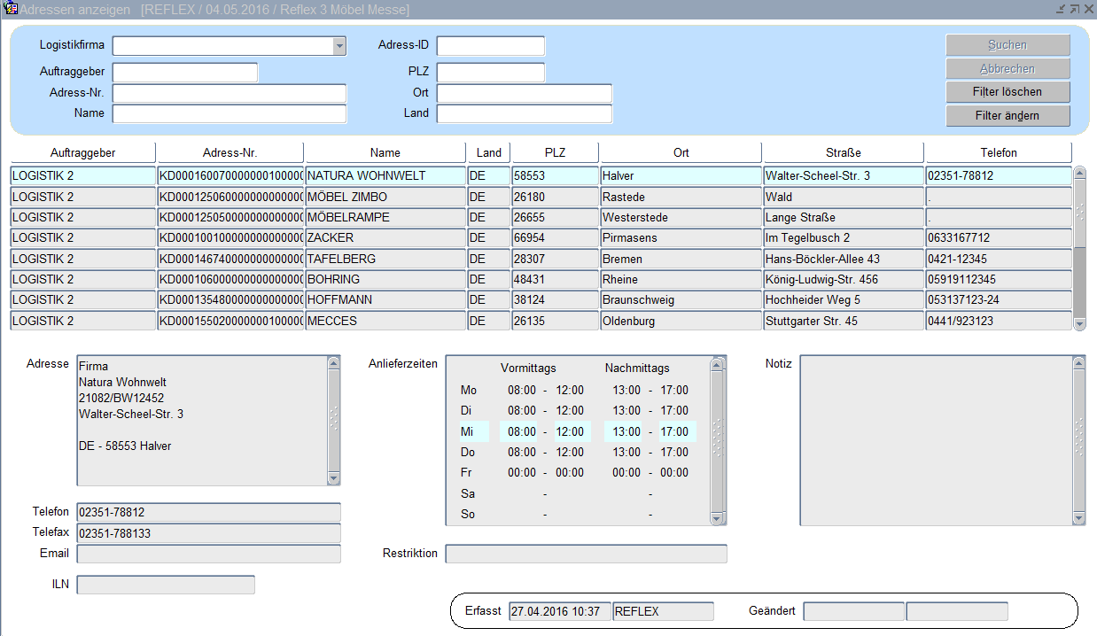
Task: Click up arrow of Anlieferzeiten scrollbar
Action: pos(718,363)
